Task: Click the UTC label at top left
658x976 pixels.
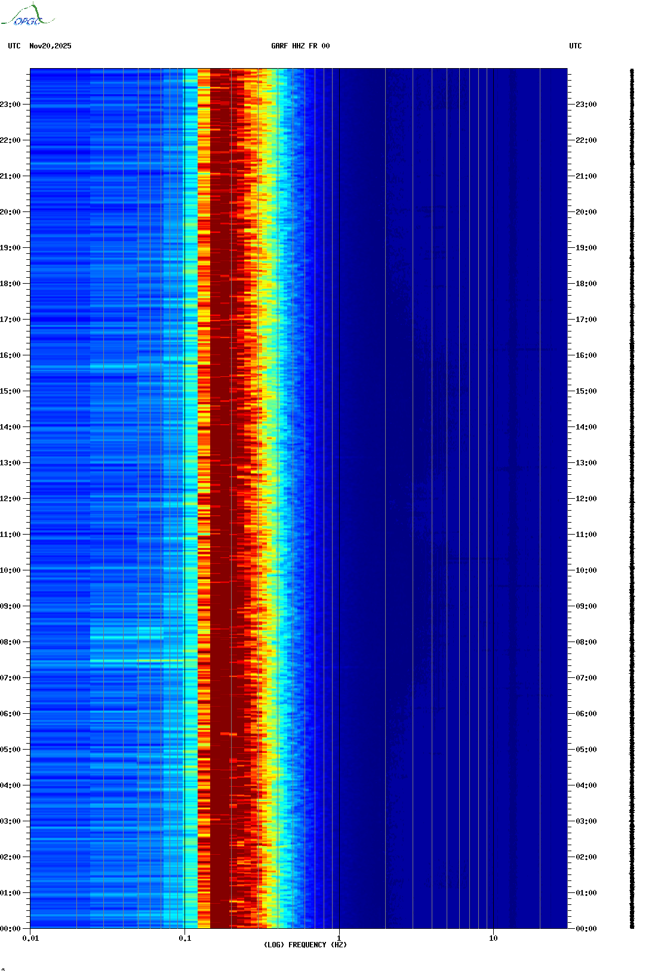Action: 14,46
